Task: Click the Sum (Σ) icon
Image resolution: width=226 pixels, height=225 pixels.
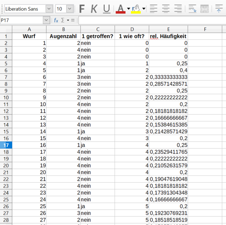Action: (x=63, y=20)
